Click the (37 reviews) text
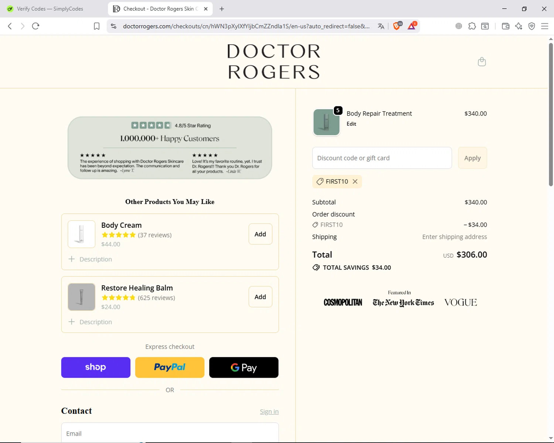This screenshot has width=554, height=443. pyautogui.click(x=155, y=235)
